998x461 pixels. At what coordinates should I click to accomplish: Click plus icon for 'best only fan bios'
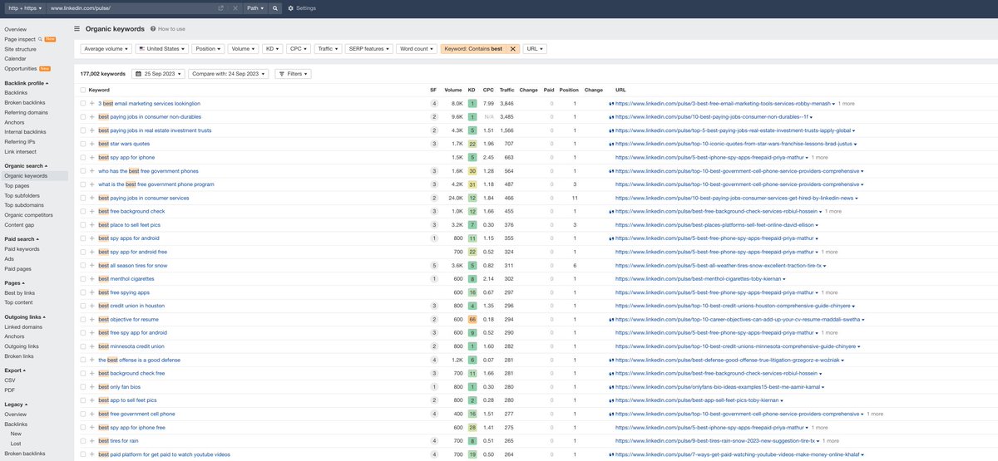tap(92, 387)
